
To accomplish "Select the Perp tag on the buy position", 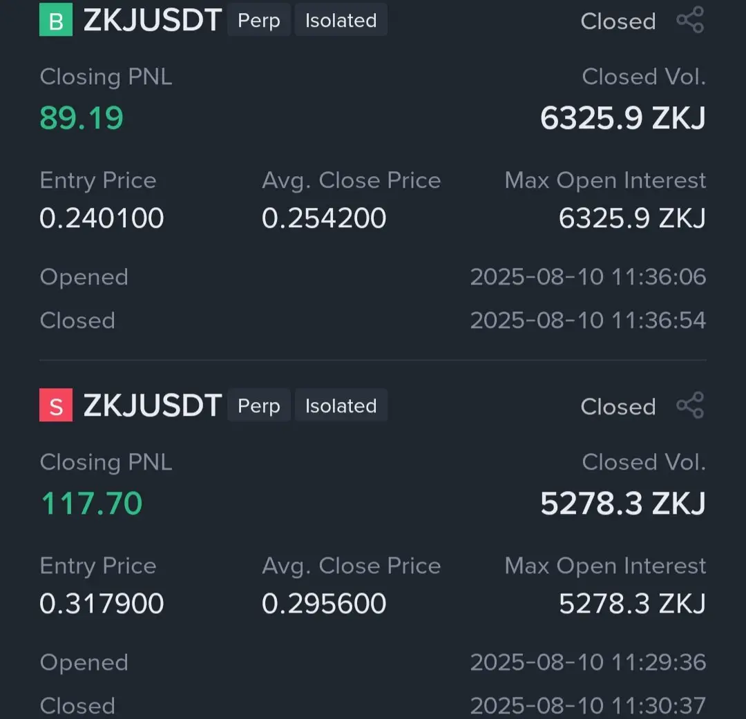I will tap(259, 20).
